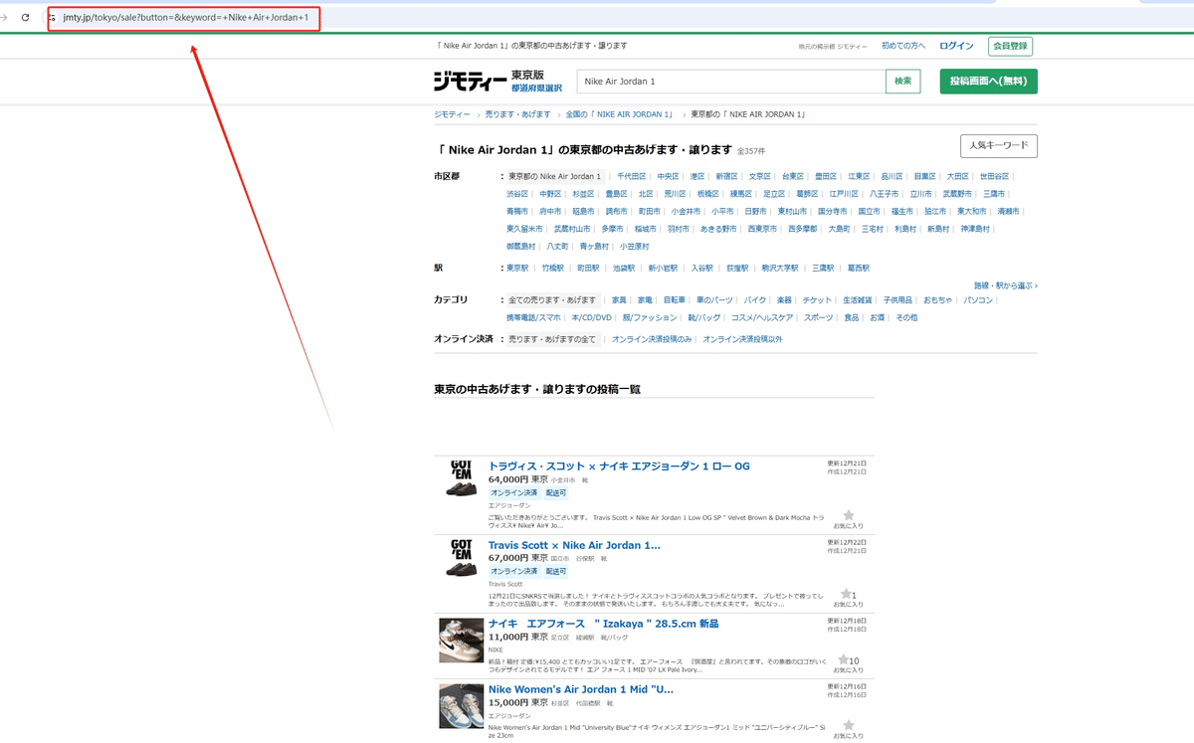Go to ジモティー breadcrumb home
Image resolution: width=1194 pixels, height=743 pixels.
pos(453,114)
